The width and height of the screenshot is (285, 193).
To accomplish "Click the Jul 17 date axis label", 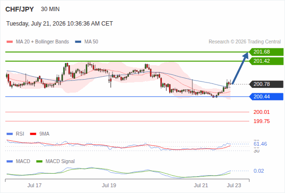I will (x=34, y=185).
